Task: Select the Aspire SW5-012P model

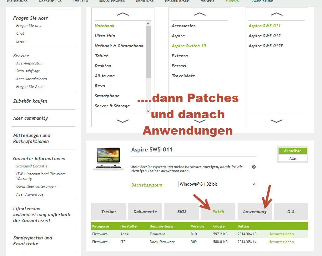Action: (266, 46)
